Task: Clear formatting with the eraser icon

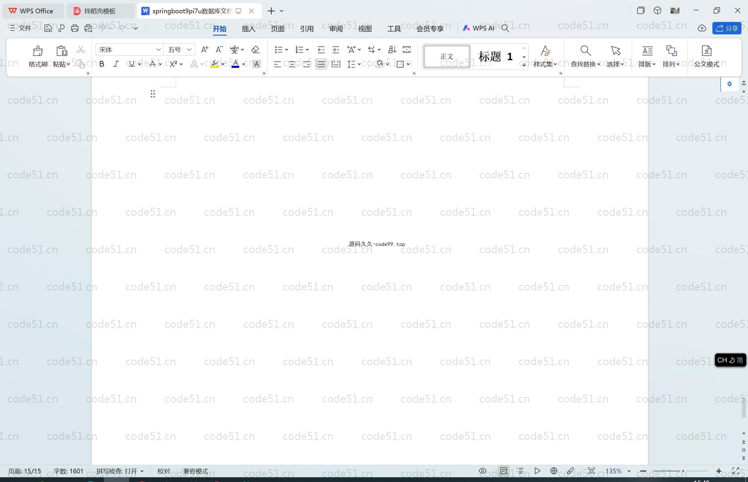Action: click(255, 50)
